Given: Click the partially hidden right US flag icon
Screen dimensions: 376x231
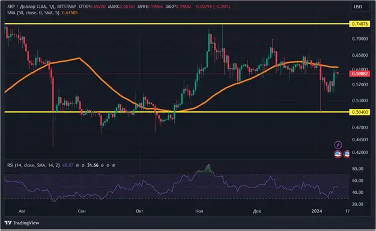Looking at the screenshot, I should (347, 154).
